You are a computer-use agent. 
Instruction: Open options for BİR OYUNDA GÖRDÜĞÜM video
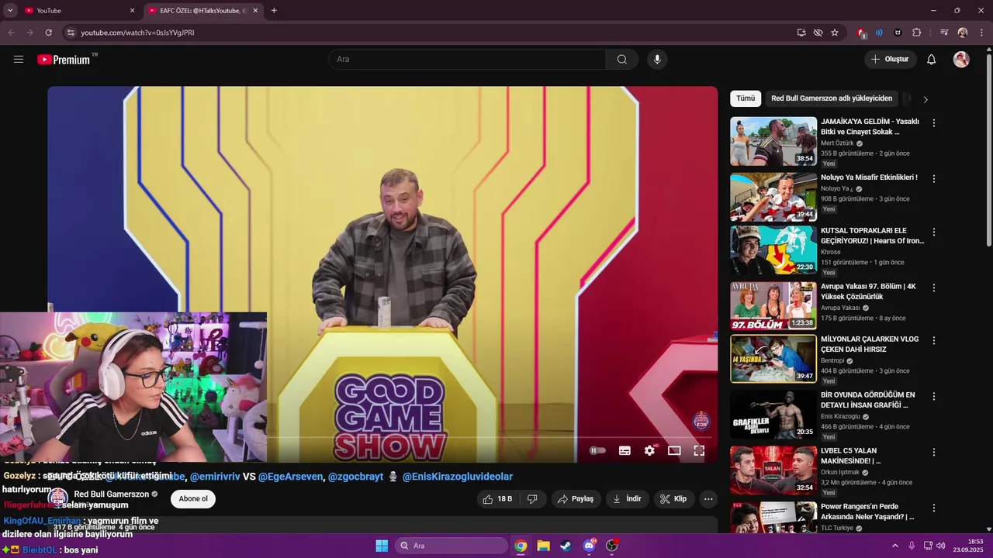[934, 396]
